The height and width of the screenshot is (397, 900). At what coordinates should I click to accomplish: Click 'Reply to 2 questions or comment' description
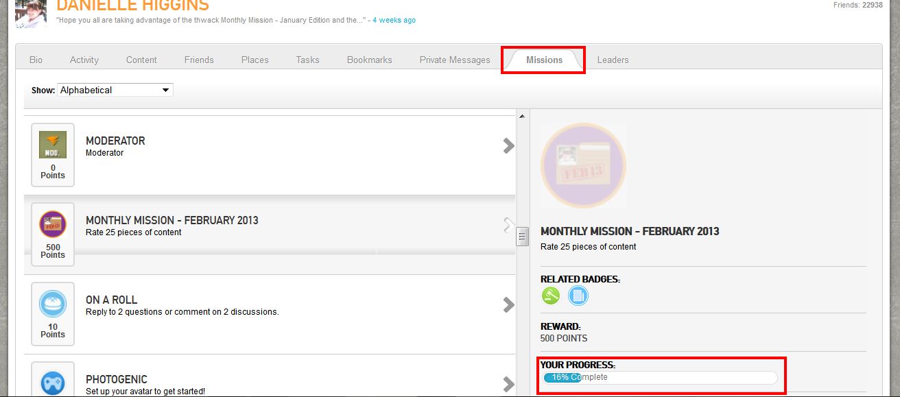pyautogui.click(x=182, y=311)
